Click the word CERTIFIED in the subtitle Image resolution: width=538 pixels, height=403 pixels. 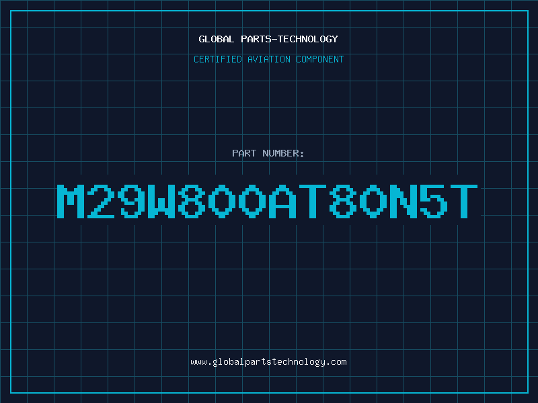coord(218,59)
